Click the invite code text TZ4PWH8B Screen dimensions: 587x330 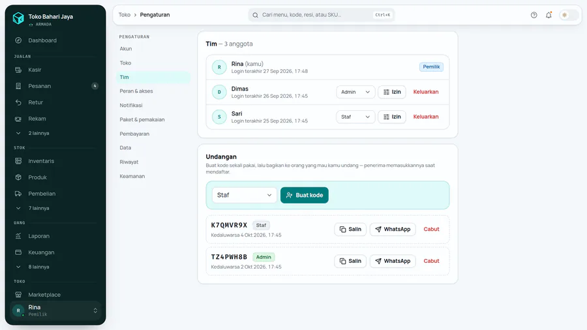point(229,257)
